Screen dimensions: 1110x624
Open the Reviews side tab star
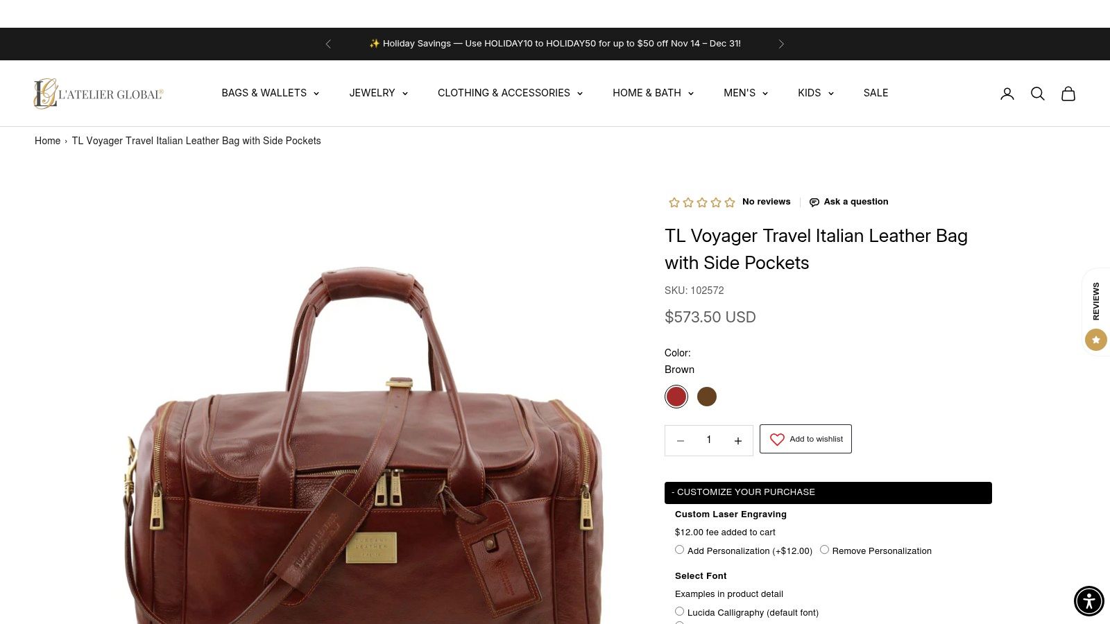(x=1096, y=340)
